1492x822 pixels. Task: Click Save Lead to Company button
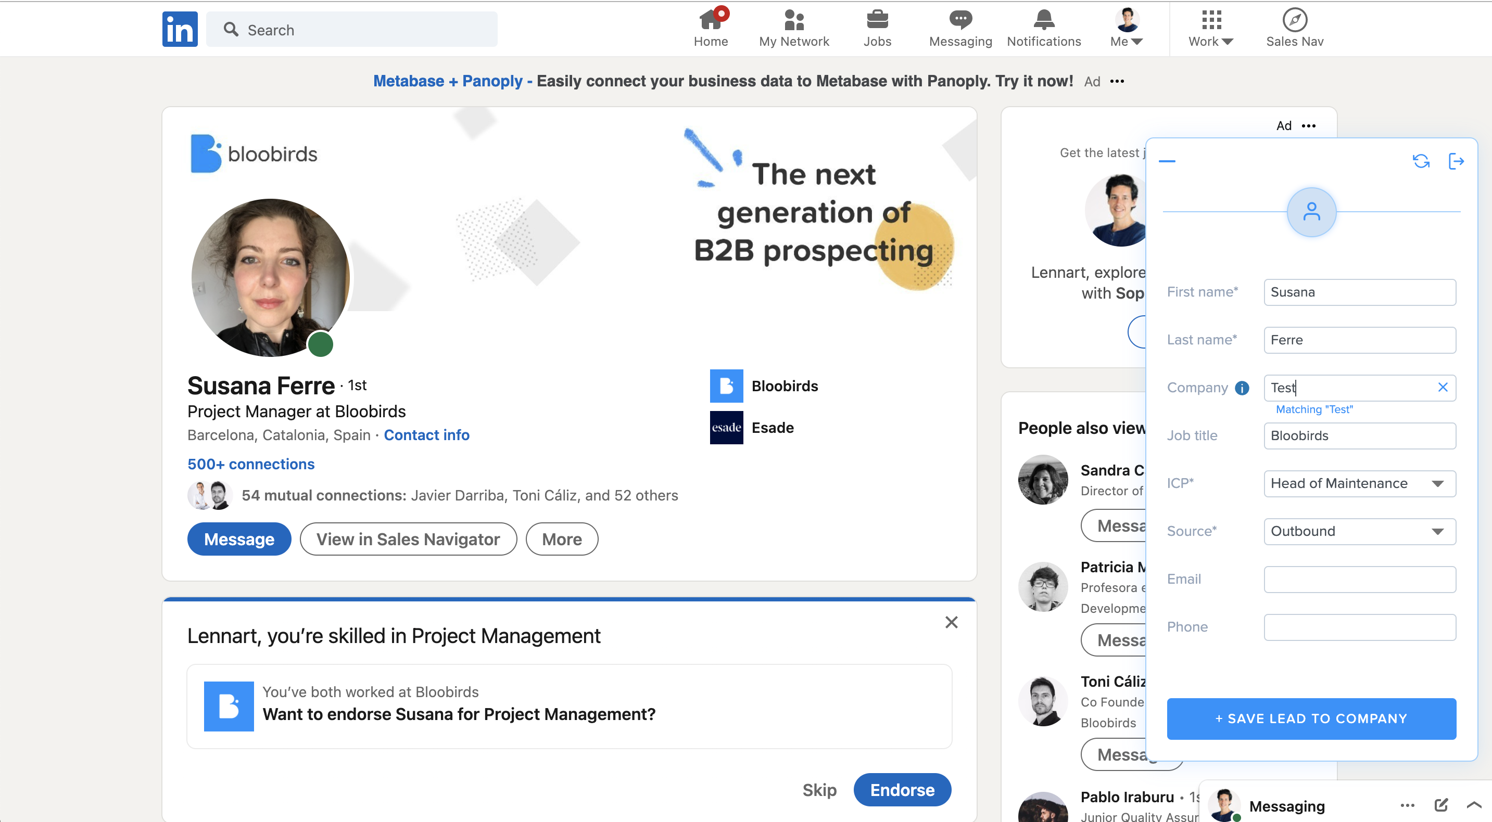pos(1311,718)
